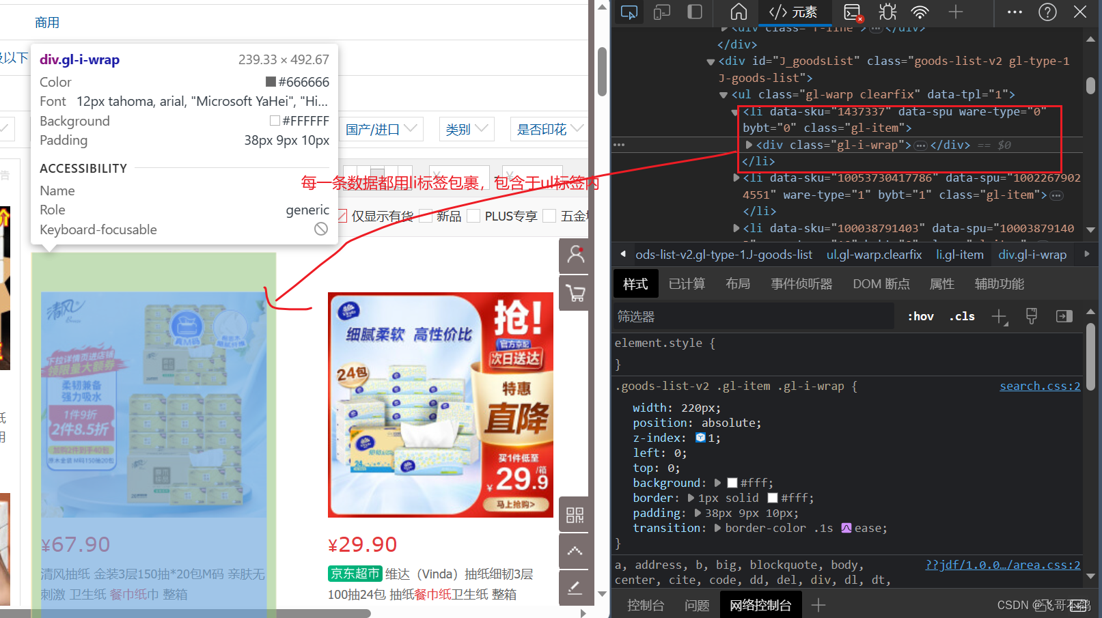The width and height of the screenshot is (1102, 618).
Task: Toggle the DevTools sidebar dock icon
Action: click(695, 12)
